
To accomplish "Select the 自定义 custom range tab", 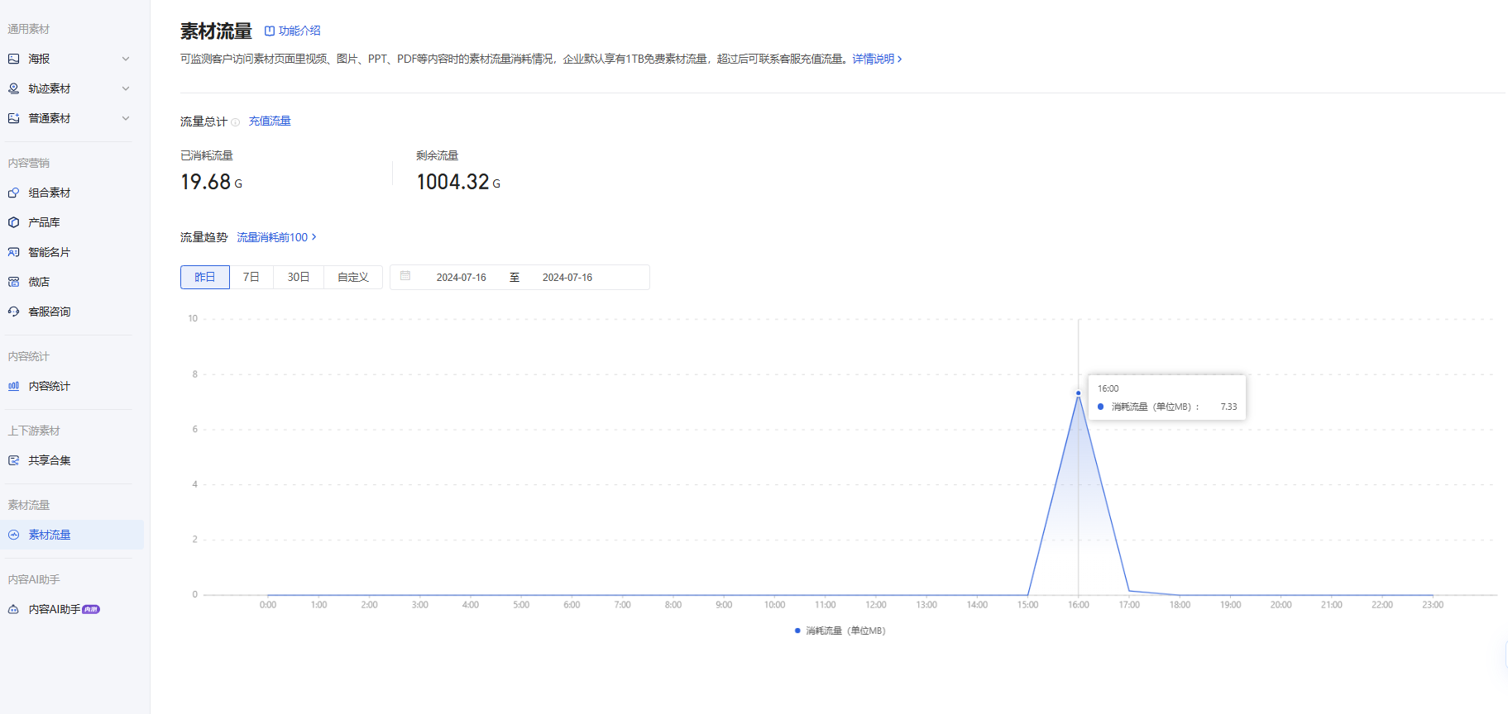I will click(353, 277).
